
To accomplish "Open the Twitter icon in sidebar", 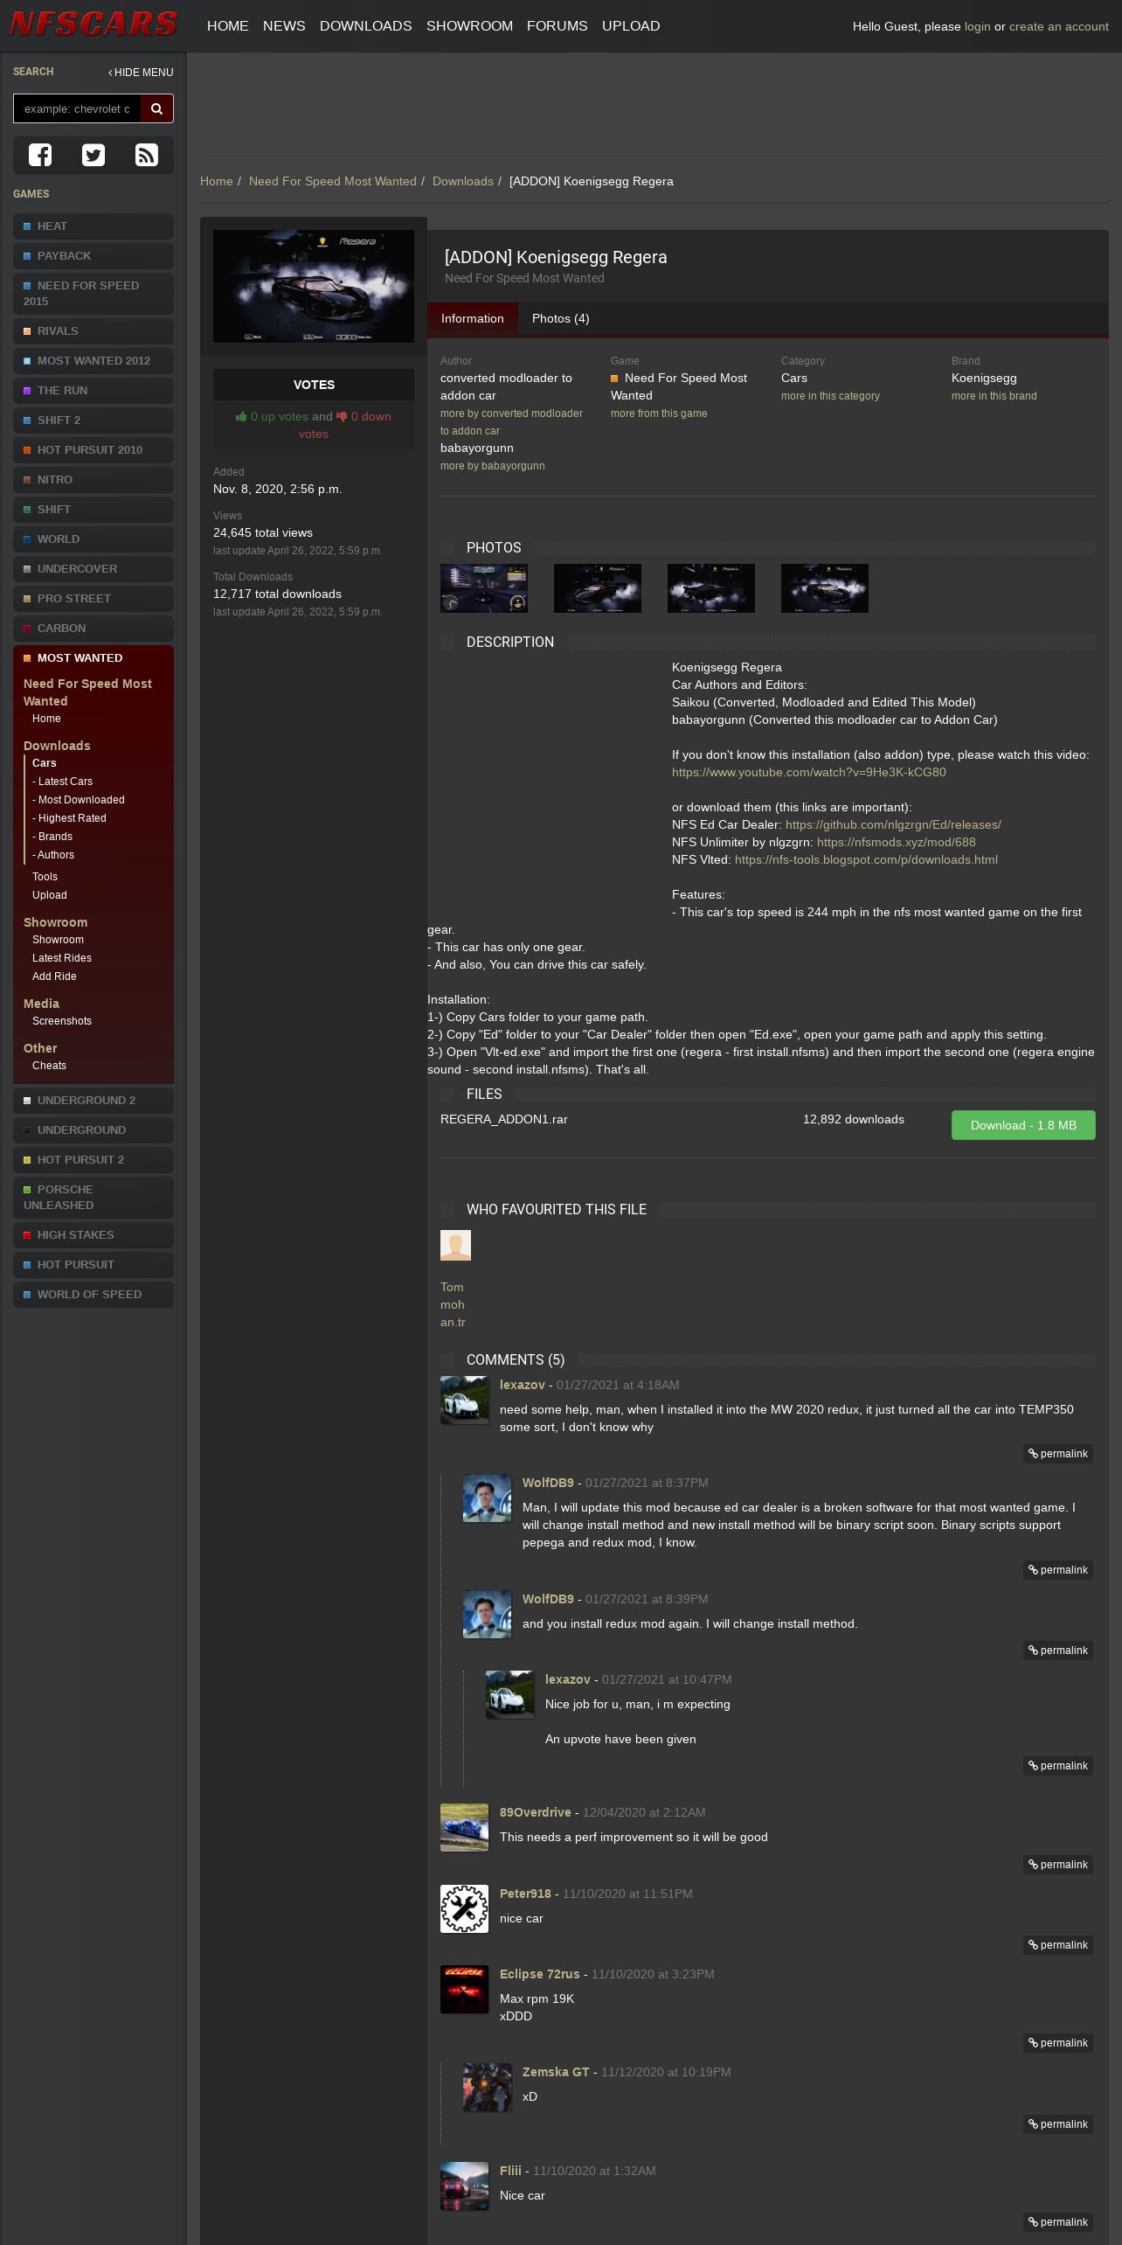I will pos(93,156).
